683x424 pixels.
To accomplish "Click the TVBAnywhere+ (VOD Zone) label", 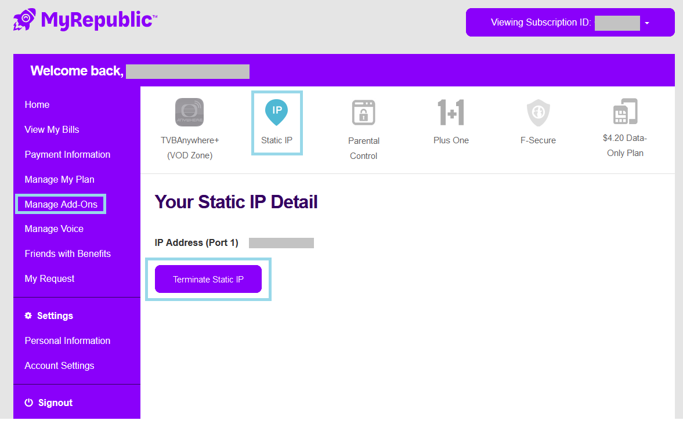I will click(x=190, y=148).
